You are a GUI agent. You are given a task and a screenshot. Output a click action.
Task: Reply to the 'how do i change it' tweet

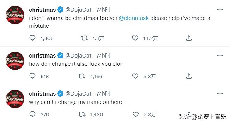pyautogui.click(x=33, y=76)
